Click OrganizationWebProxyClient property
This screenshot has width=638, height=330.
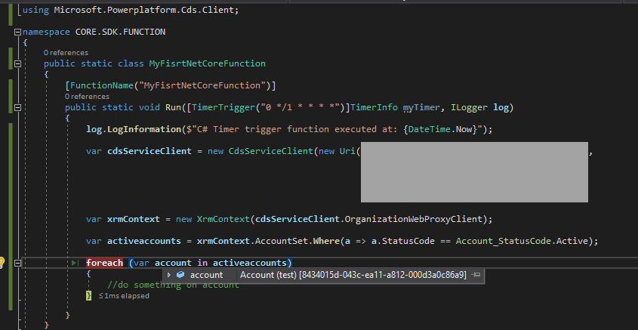[413, 219]
